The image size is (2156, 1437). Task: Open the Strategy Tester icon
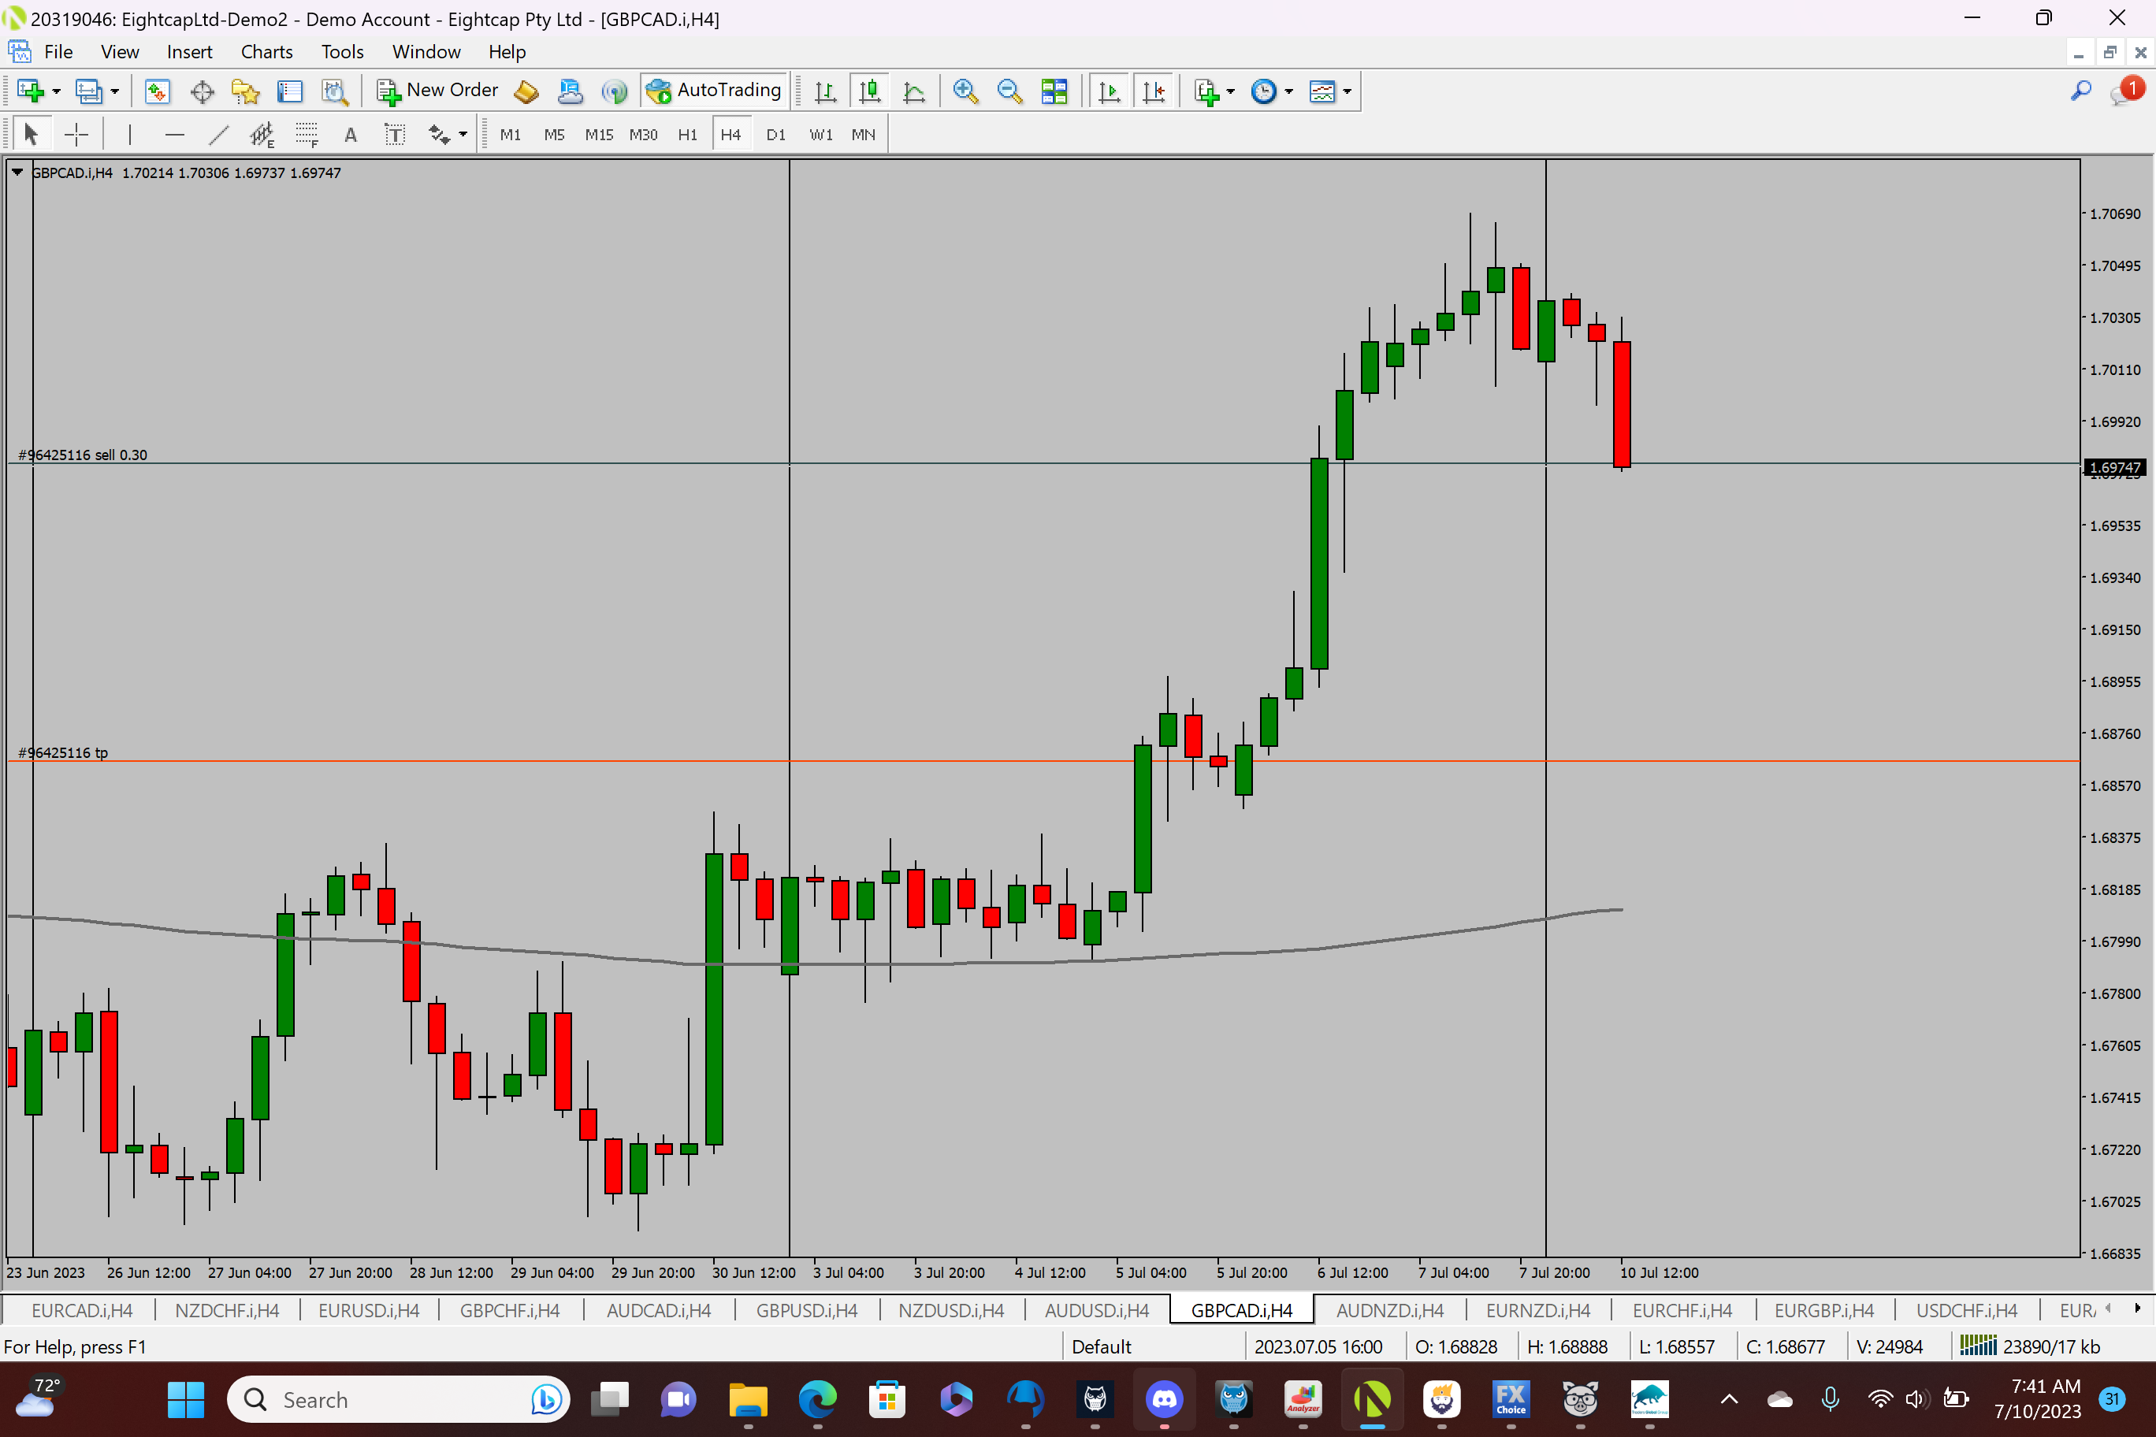point(335,91)
